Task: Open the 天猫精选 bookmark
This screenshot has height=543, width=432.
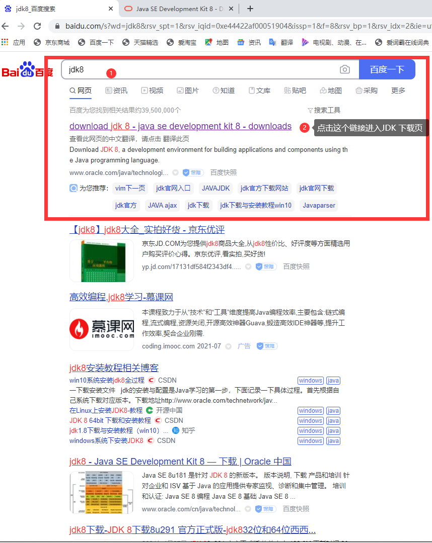Action: click(x=140, y=42)
